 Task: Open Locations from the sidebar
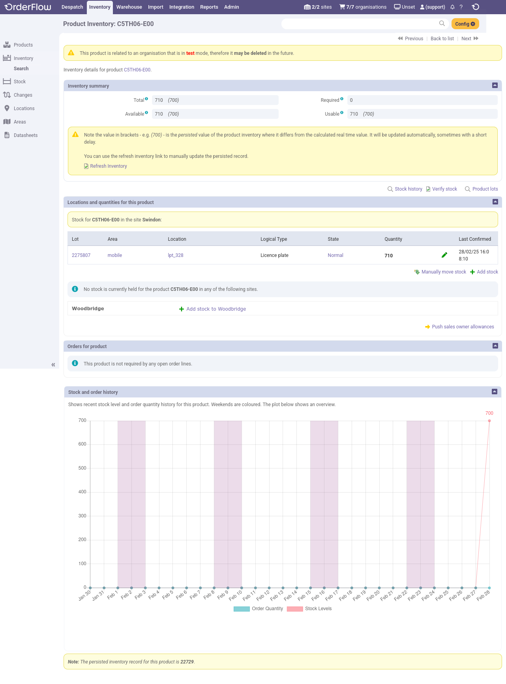click(24, 109)
